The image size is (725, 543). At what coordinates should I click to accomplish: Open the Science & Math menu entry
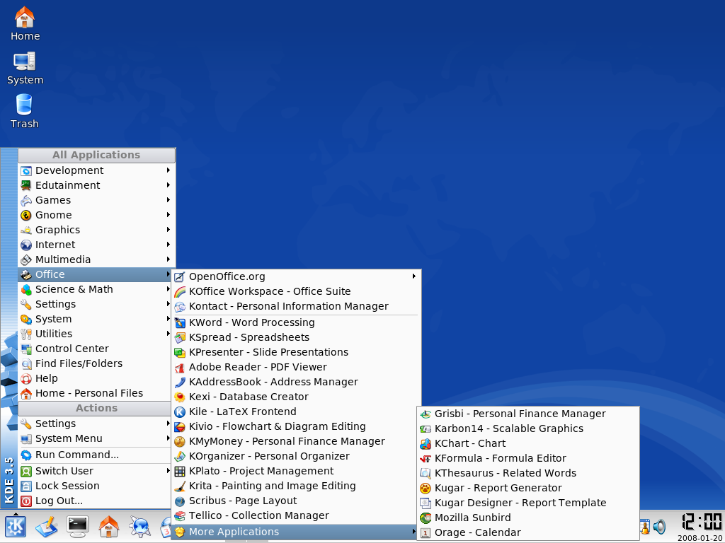coord(96,289)
